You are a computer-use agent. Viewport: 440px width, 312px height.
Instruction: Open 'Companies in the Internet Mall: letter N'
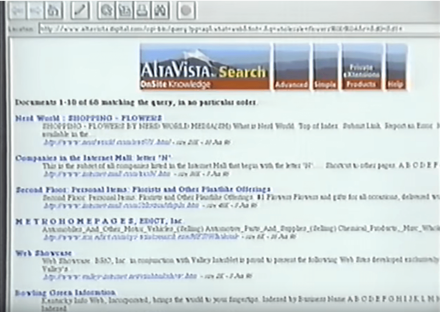click(93, 158)
